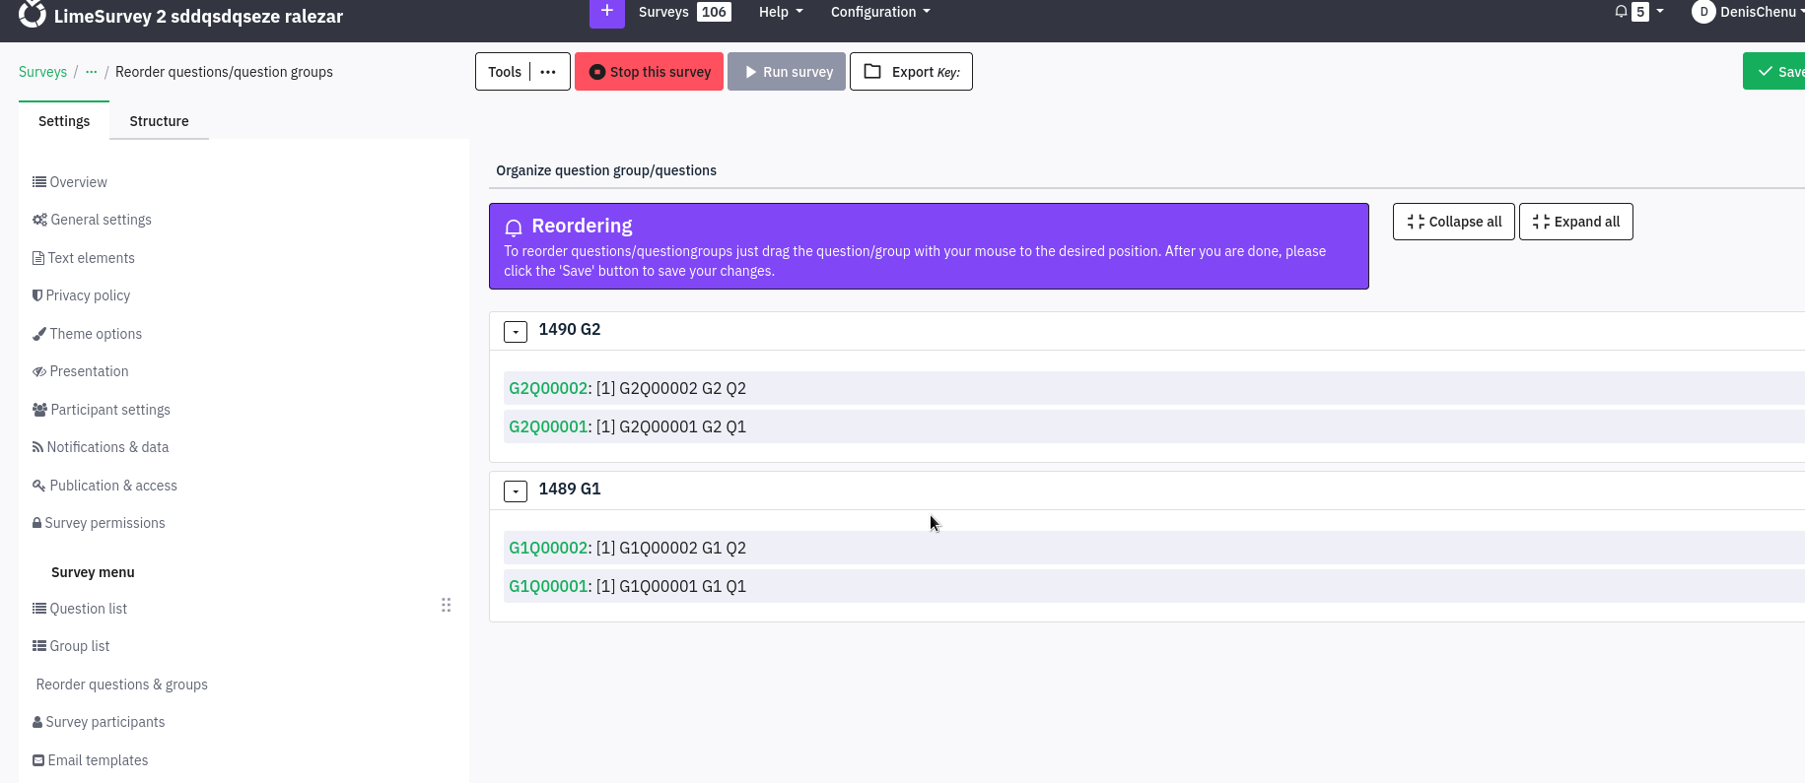Select the Settings tab

click(x=64, y=121)
